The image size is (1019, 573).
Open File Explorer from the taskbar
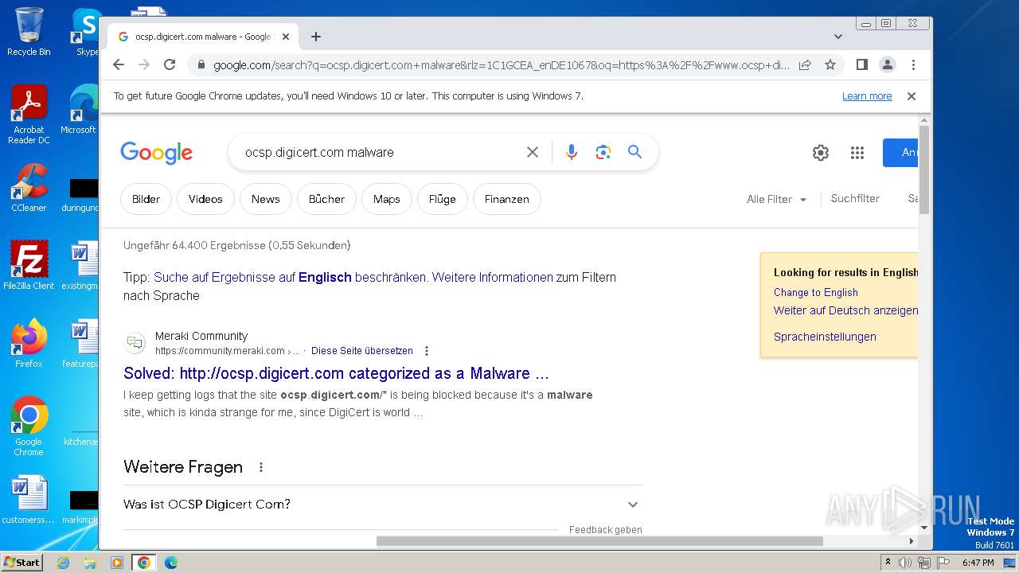tap(90, 563)
